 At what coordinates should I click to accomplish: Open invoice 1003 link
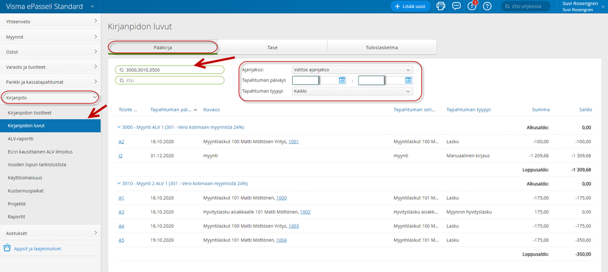pyautogui.click(x=293, y=226)
